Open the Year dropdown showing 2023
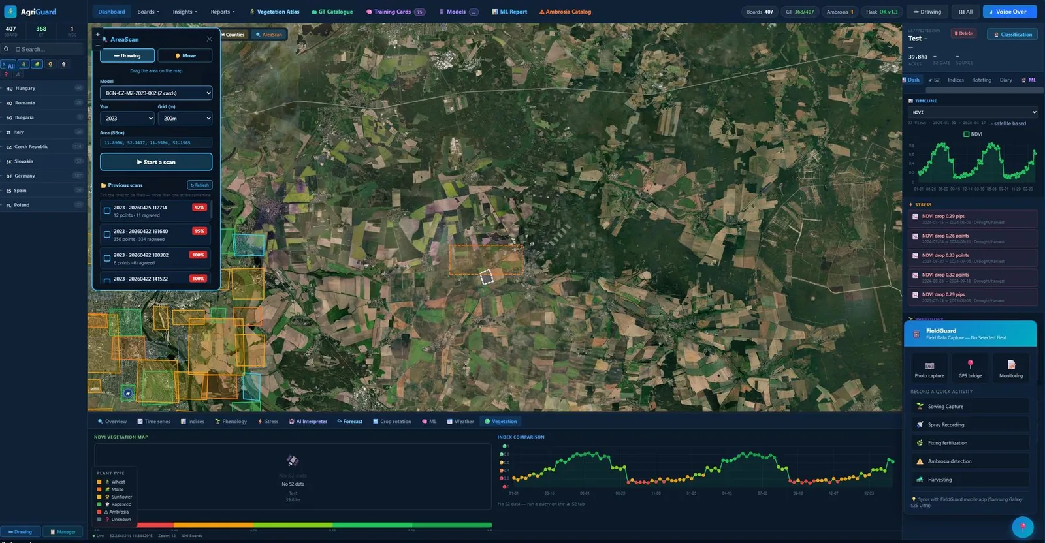1045x543 pixels. (x=127, y=118)
